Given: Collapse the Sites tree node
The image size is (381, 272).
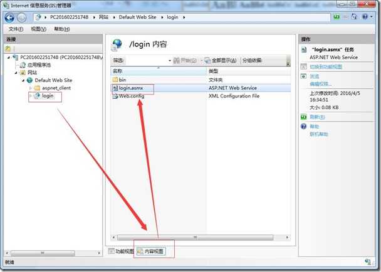Looking at the screenshot, I should click(x=16, y=73).
